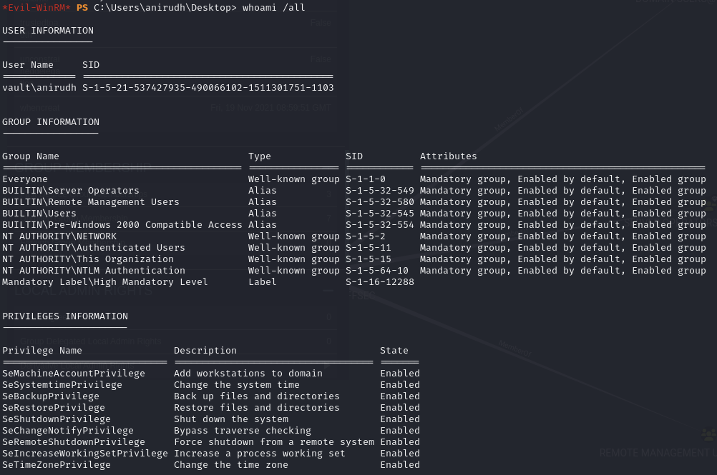717x475 pixels.
Task: Click the SeMachineAccountPrivilege entry
Action: (74, 374)
